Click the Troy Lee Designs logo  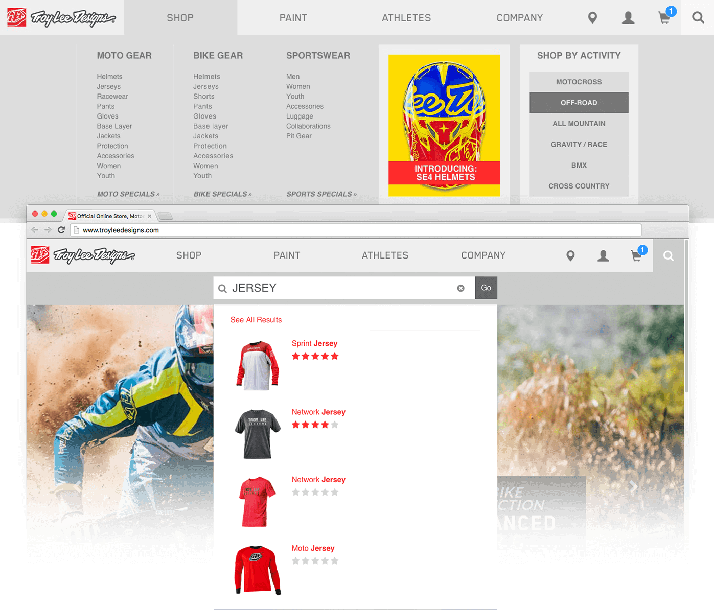tap(82, 255)
